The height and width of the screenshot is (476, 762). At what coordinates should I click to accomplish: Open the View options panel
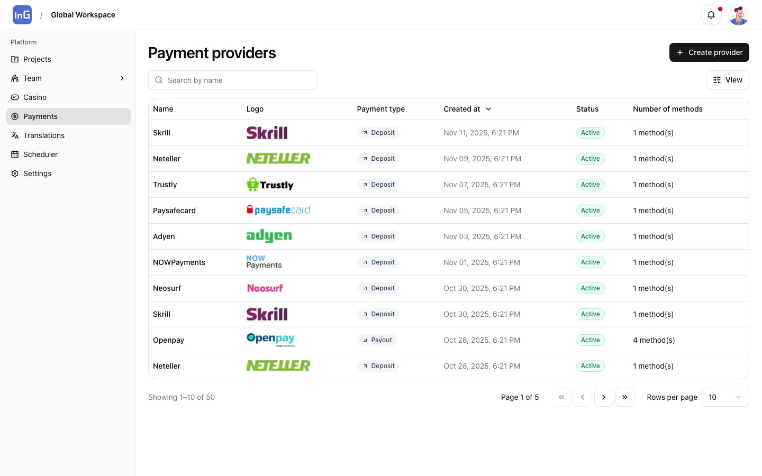pos(727,80)
